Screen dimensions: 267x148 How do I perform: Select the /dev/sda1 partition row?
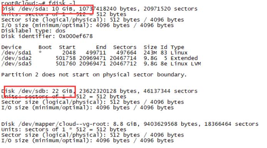tap(94, 53)
